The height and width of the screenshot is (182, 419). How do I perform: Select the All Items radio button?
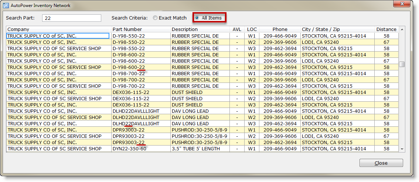click(x=197, y=18)
